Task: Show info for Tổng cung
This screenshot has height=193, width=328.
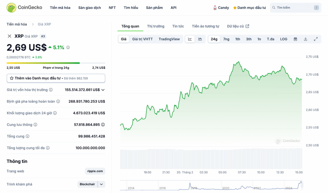Action: [27, 136]
